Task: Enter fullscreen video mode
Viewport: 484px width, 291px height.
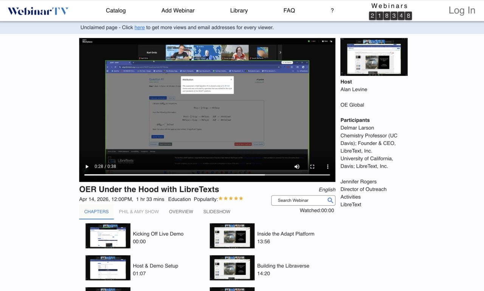Action: tap(312, 166)
